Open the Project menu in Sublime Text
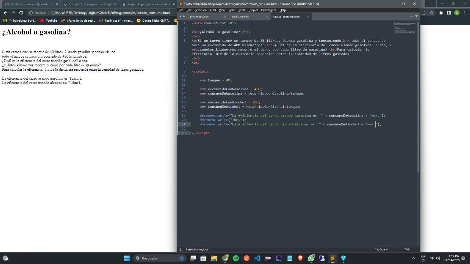 pyautogui.click(x=253, y=10)
